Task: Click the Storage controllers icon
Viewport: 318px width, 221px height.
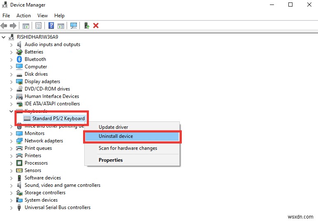Action: click(19, 193)
